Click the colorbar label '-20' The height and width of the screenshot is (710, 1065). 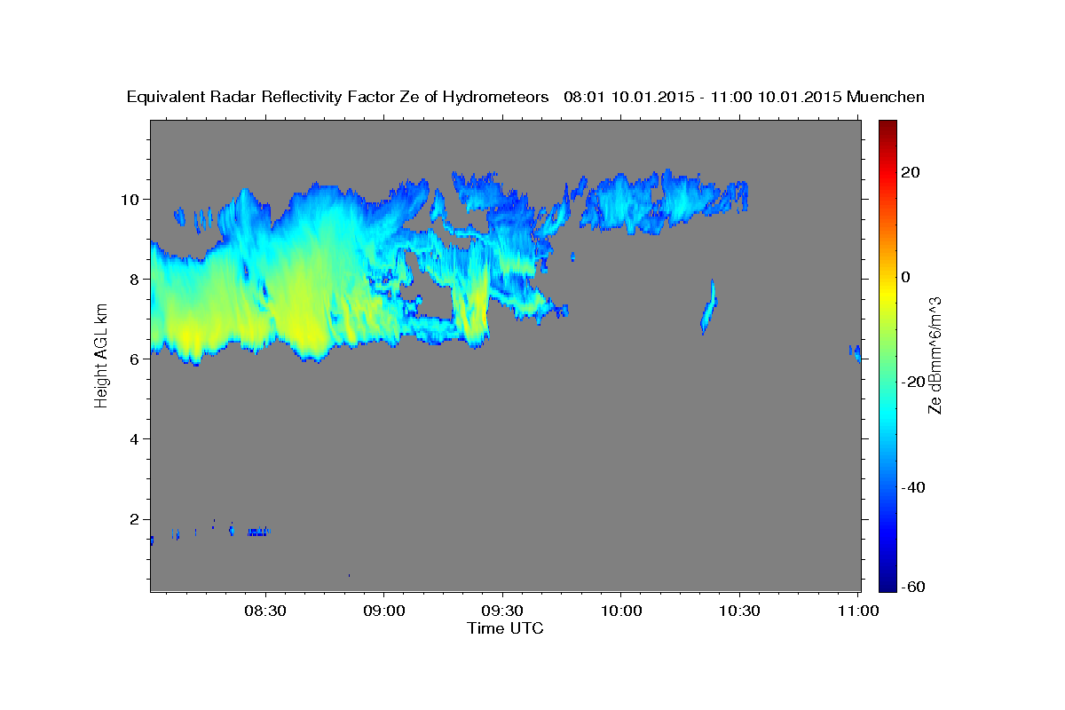[913, 382]
